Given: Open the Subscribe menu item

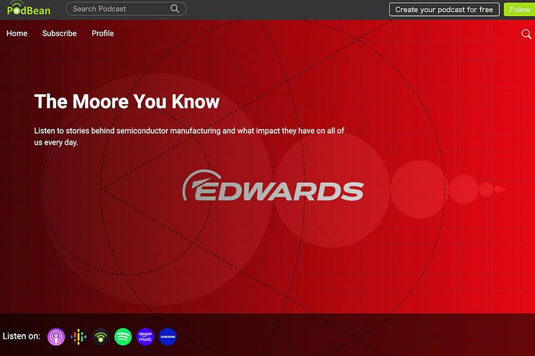Looking at the screenshot, I should [60, 33].
